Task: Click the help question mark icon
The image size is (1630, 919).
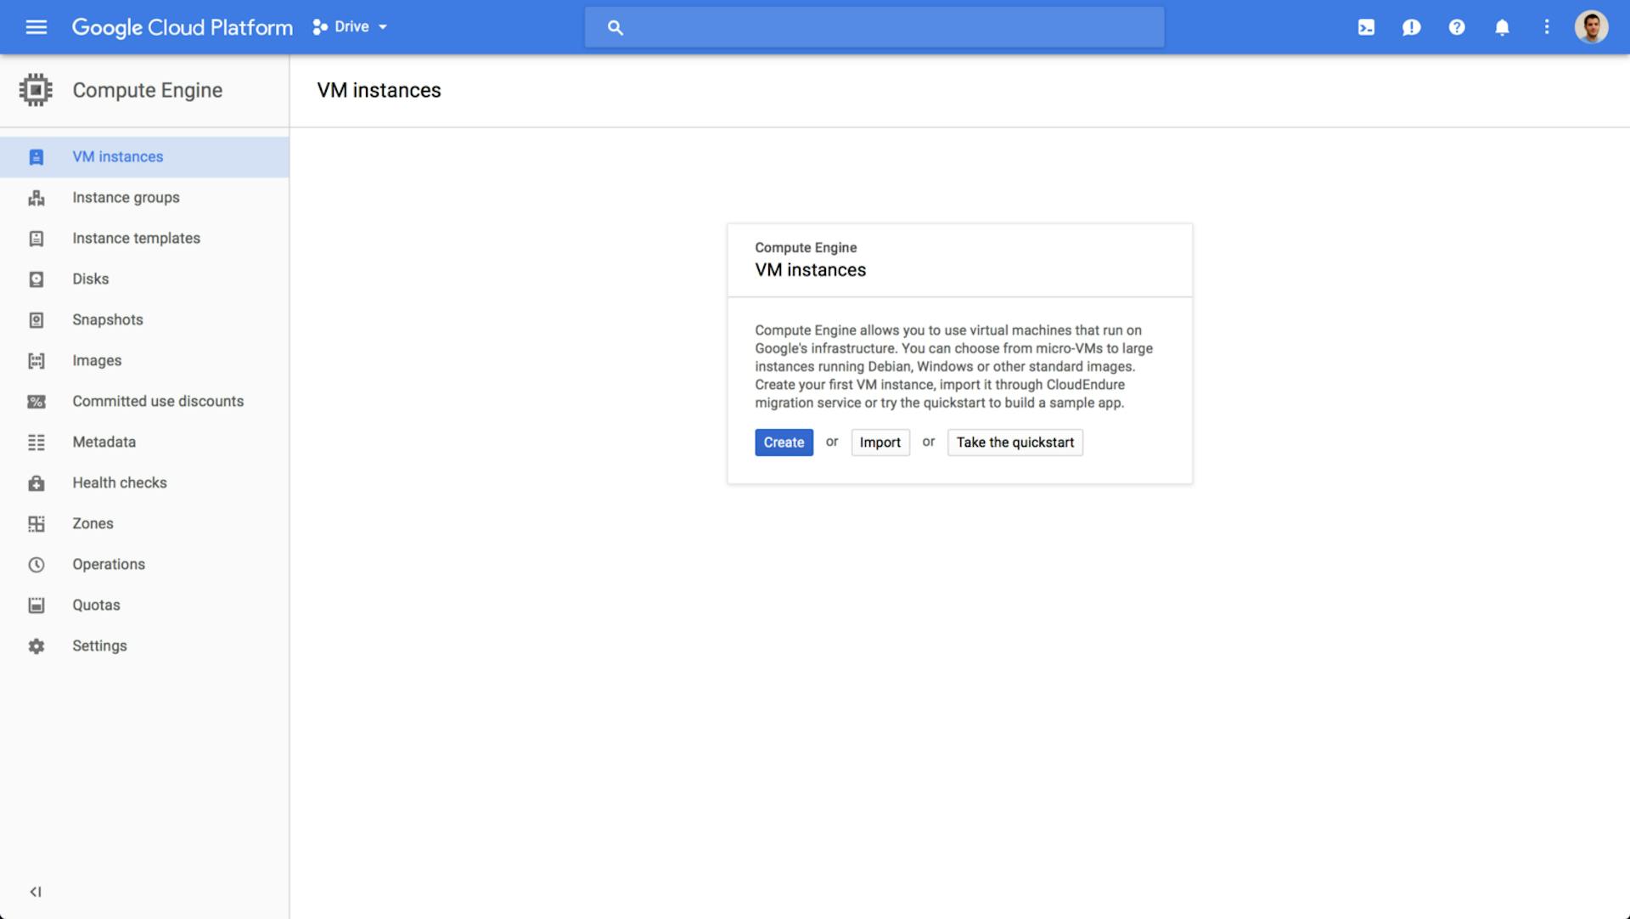Action: pyautogui.click(x=1457, y=26)
